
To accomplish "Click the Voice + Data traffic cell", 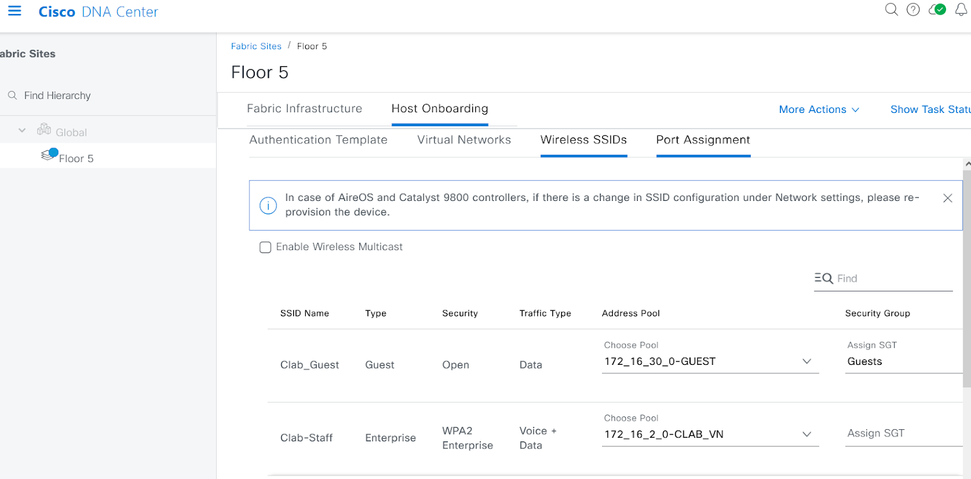I will (x=538, y=438).
